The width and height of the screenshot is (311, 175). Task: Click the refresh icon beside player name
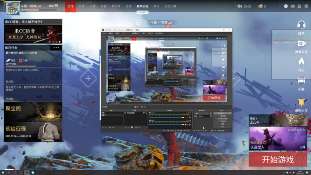click(x=138, y=23)
